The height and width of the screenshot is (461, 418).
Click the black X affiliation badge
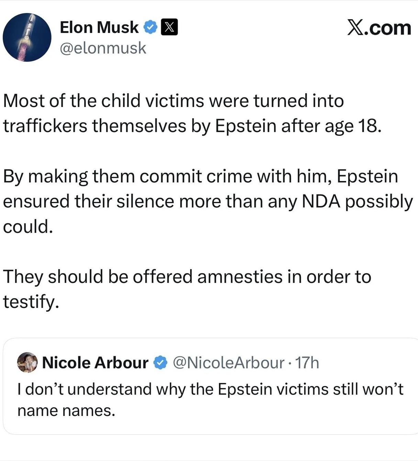[169, 28]
